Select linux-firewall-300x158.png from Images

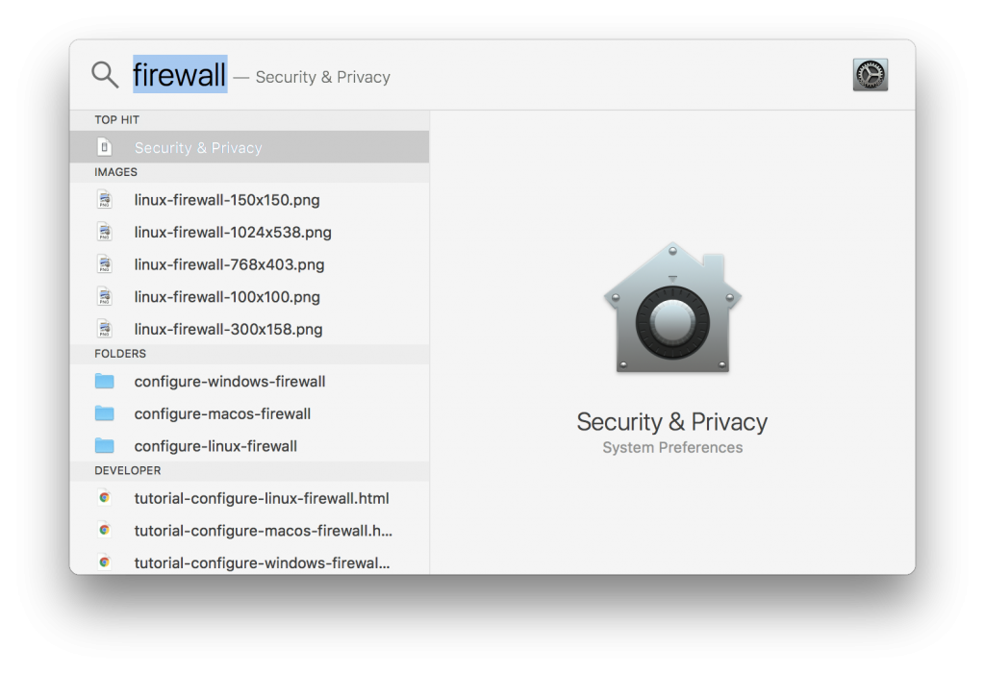click(x=228, y=329)
